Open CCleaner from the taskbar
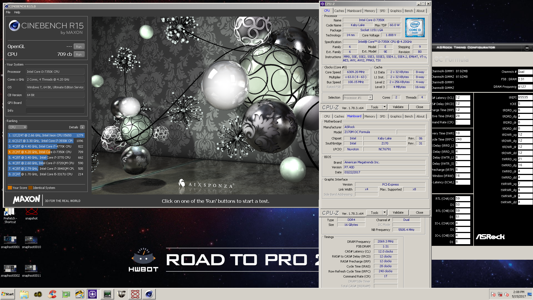 [x=52, y=294]
